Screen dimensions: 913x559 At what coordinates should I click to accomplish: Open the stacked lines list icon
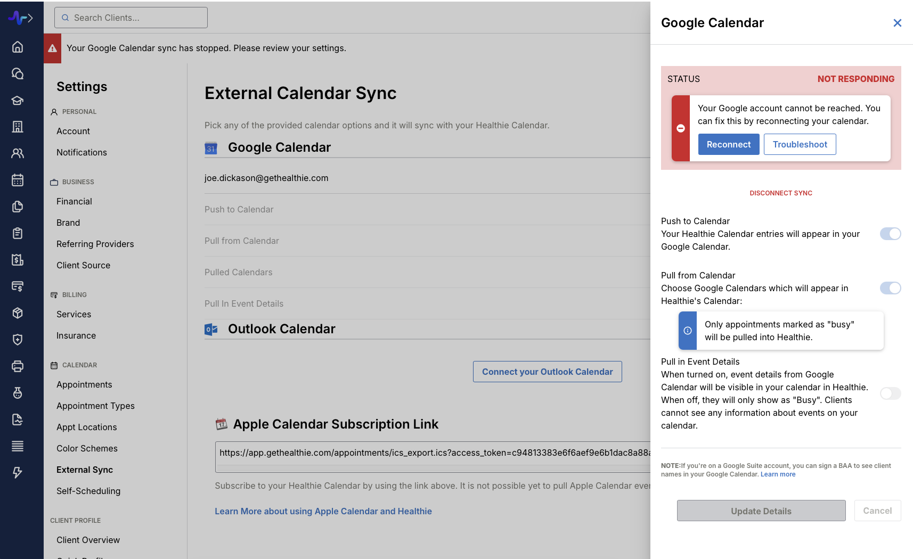coord(18,446)
